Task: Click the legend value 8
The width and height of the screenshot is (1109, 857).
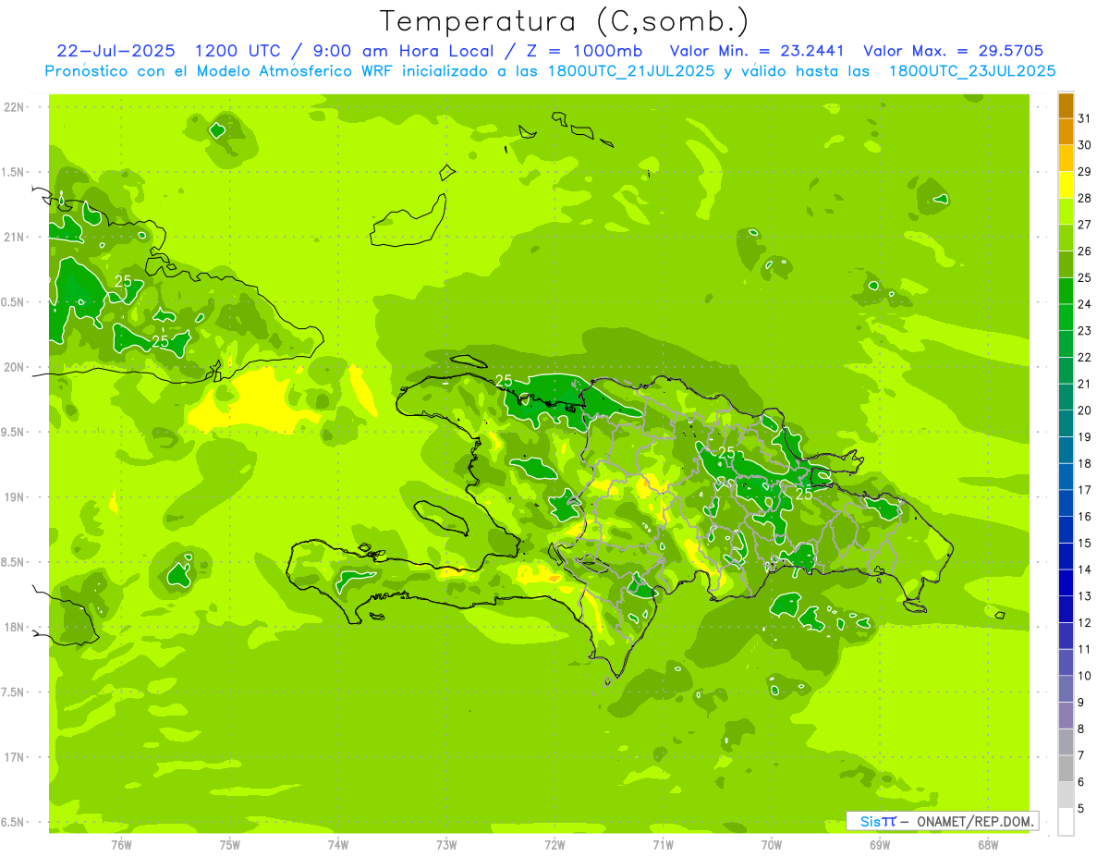Action: pyautogui.click(x=1080, y=729)
